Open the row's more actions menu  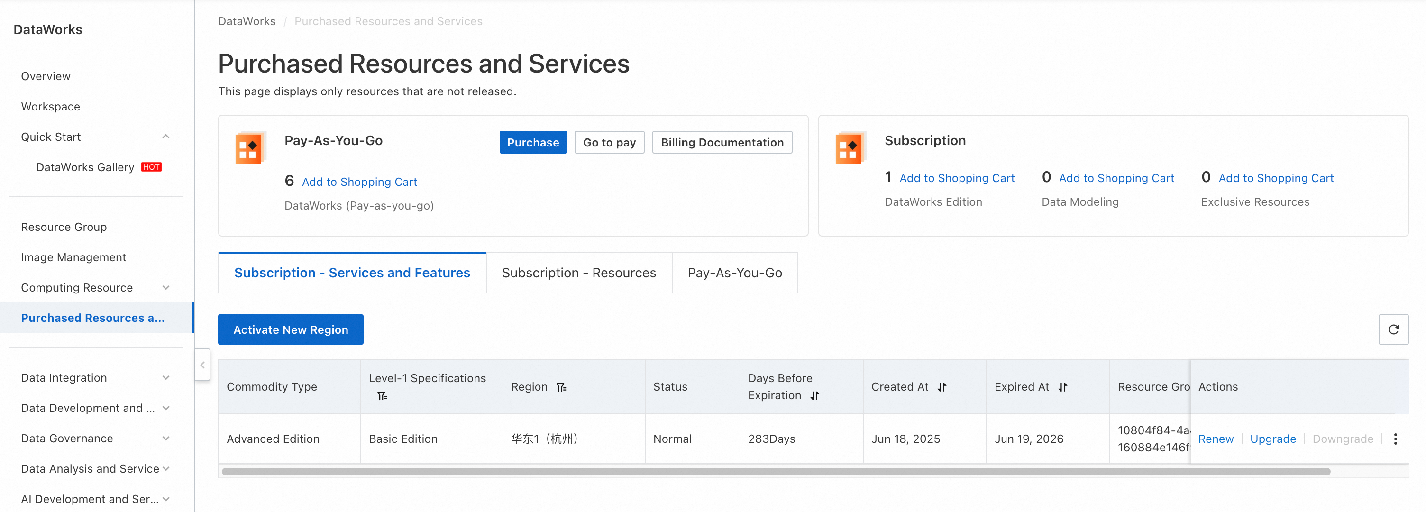coord(1395,439)
